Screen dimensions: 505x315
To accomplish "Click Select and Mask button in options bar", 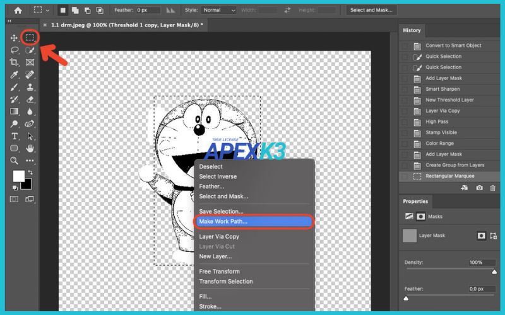I will click(371, 10).
